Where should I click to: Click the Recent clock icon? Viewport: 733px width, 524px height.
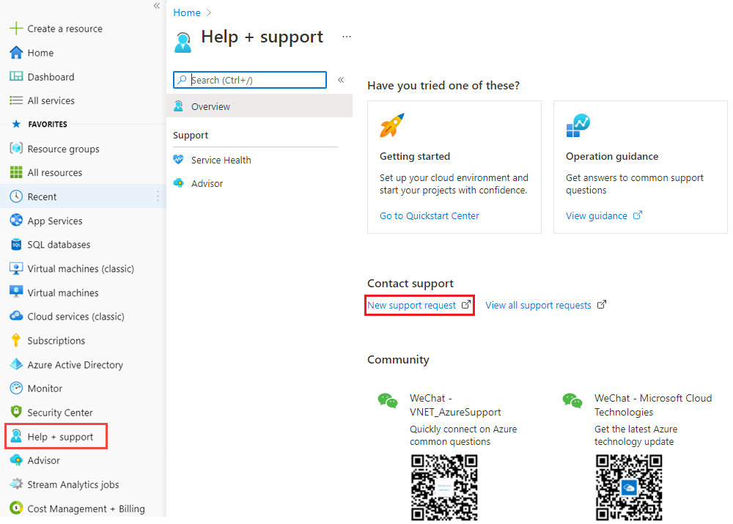click(16, 196)
